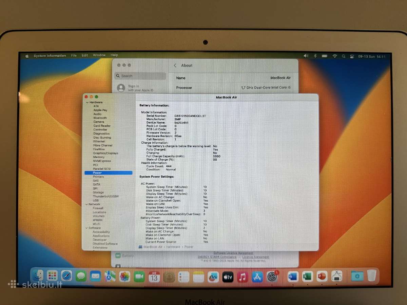
Task: Open ENERGY STAR Compliance link
Action: (x=217, y=257)
